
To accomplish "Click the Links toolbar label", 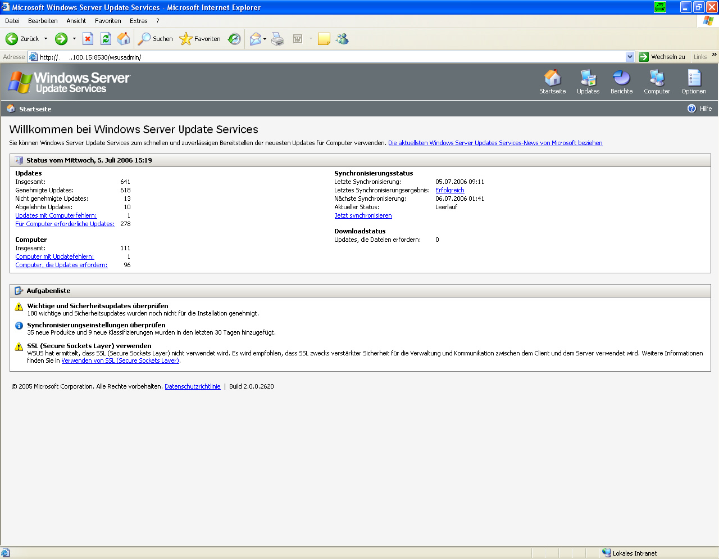I will (x=700, y=57).
